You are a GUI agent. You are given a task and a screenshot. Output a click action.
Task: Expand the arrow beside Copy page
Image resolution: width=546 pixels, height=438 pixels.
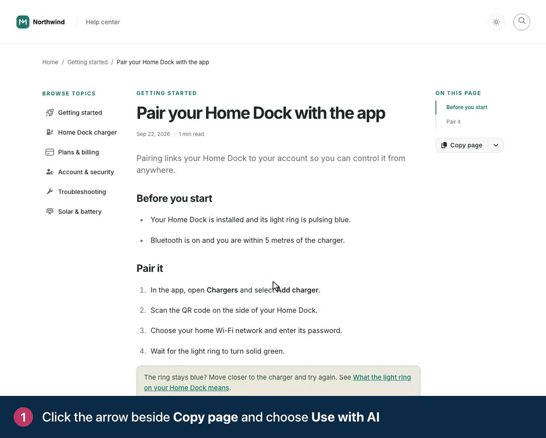point(495,145)
